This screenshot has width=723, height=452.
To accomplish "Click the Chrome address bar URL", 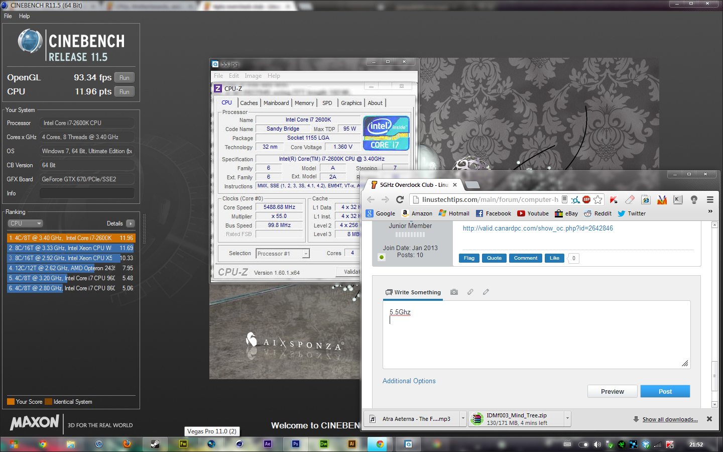I will coord(490,199).
